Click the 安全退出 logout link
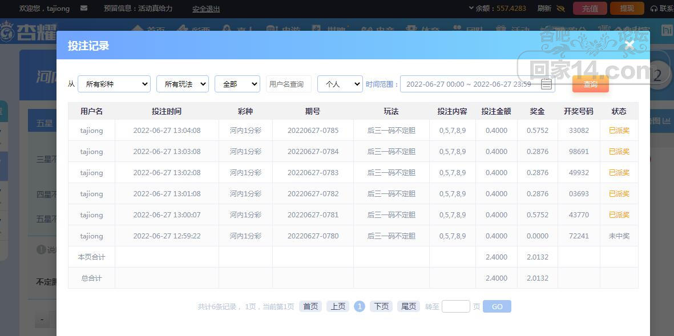Viewport: 674px width, 336px height. (x=206, y=9)
